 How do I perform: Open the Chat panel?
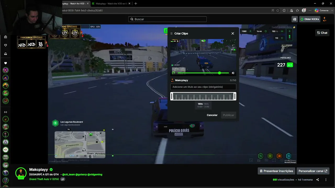[322, 33]
